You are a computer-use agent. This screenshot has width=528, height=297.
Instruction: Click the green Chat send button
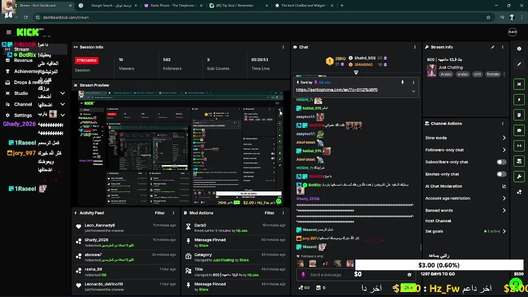tap(408, 288)
